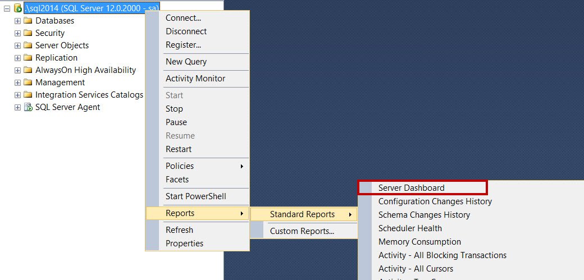Viewport: 584px width, 280px height.
Task: Select the Security tree item label
Action: point(50,33)
